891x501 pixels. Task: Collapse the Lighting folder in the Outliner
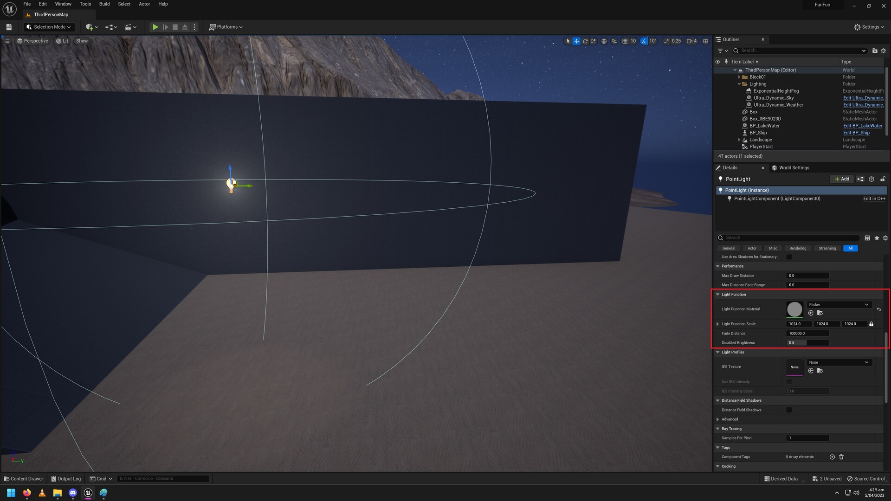[740, 84]
